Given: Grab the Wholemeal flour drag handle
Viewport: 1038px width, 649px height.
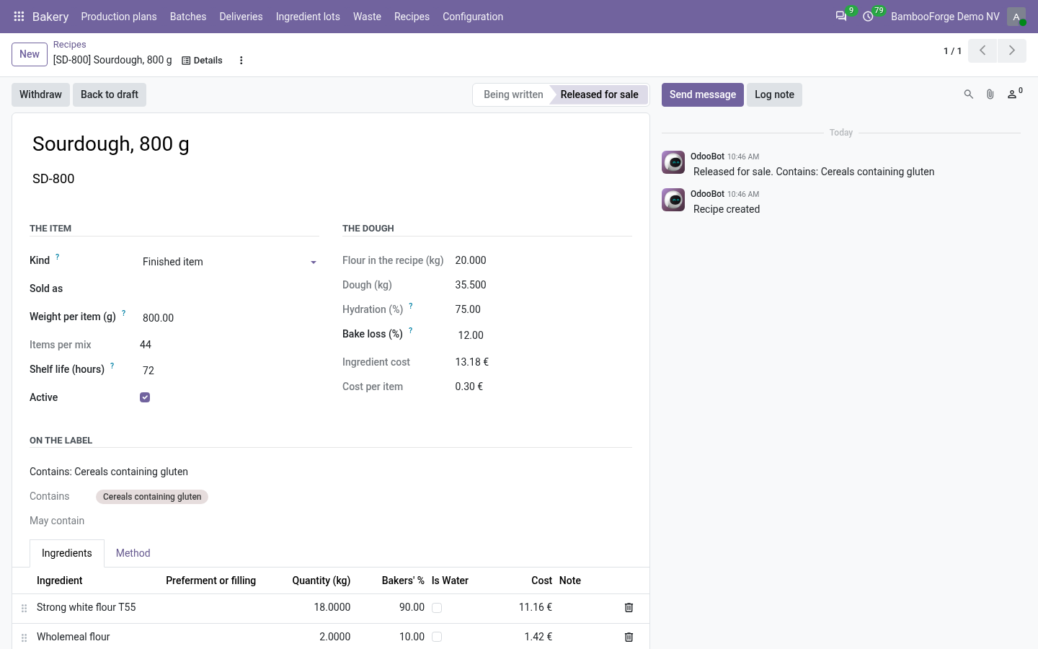Looking at the screenshot, I should [24, 638].
